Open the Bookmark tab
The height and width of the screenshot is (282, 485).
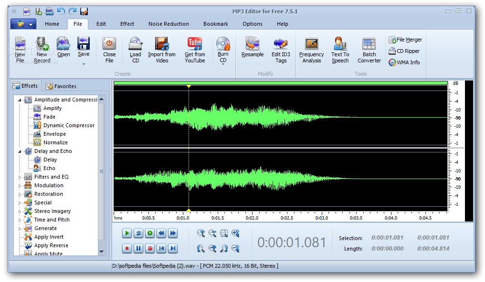tap(216, 24)
